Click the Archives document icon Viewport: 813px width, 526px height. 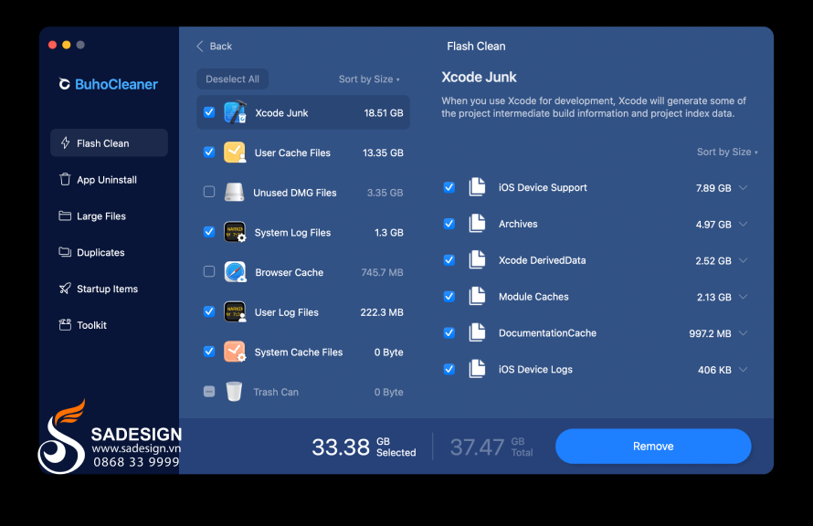[477, 224]
